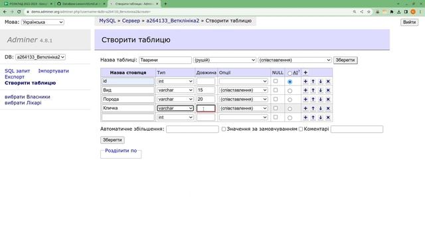Remove the empty last row
The height and width of the screenshot is (239, 425).
pos(328,118)
